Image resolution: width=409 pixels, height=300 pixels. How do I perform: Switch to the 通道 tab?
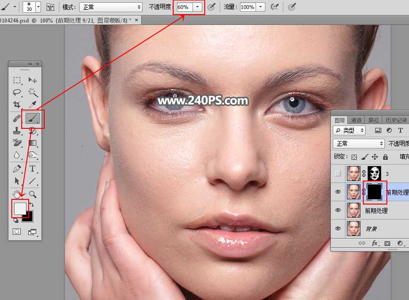[356, 120]
